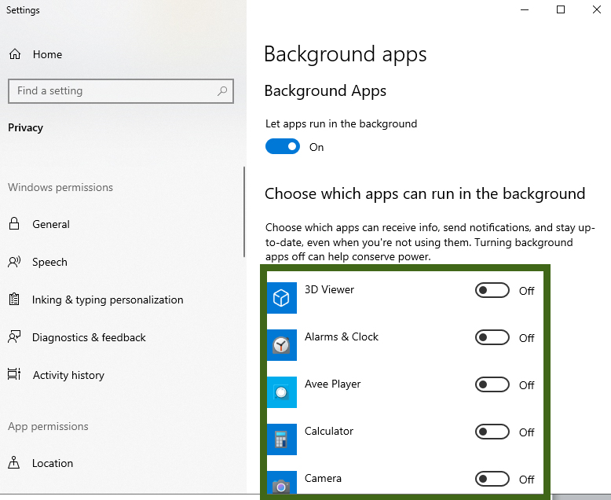Click the Home house icon

click(15, 53)
